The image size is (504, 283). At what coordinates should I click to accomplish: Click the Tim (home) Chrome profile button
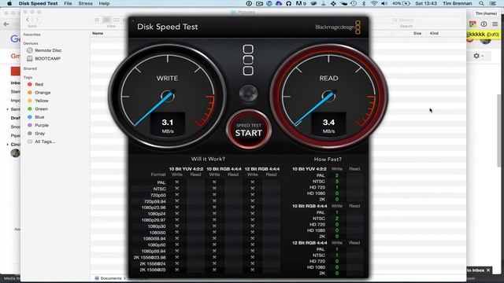pos(486,13)
